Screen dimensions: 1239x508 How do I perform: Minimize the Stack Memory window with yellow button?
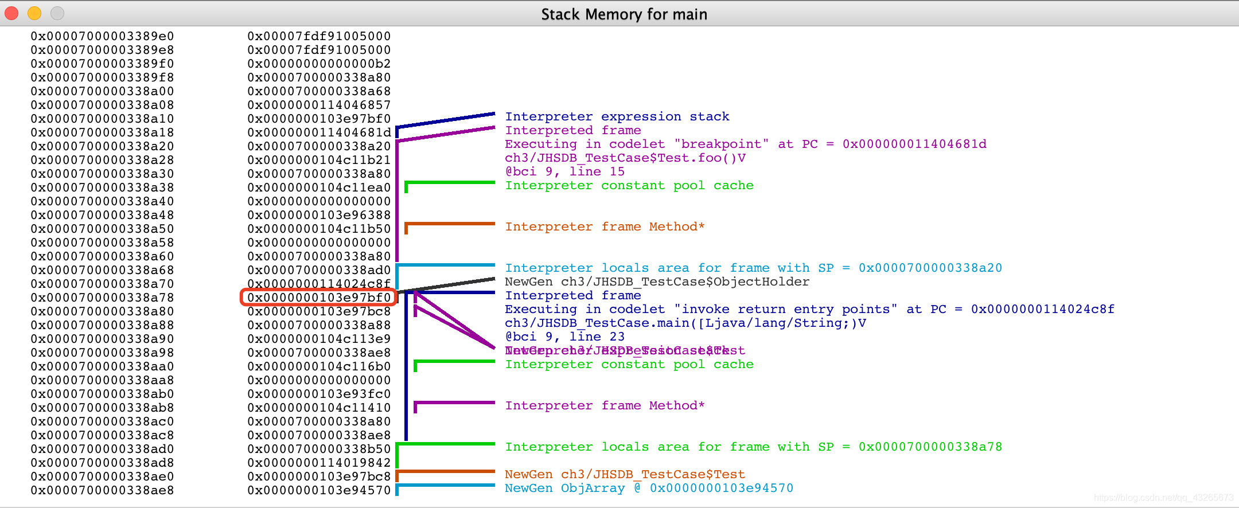pyautogui.click(x=34, y=13)
